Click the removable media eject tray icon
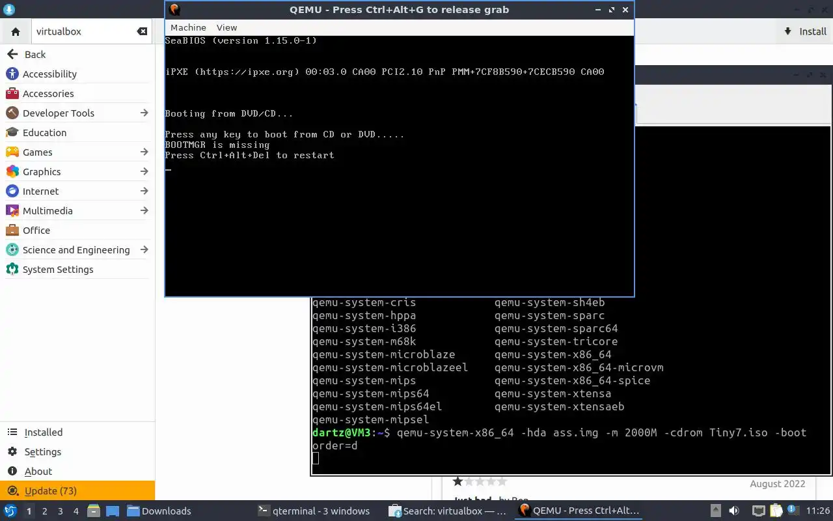This screenshot has height=521, width=833. tap(715, 511)
